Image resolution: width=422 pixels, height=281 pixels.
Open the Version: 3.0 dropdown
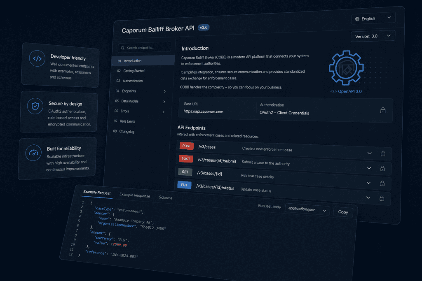coord(373,36)
